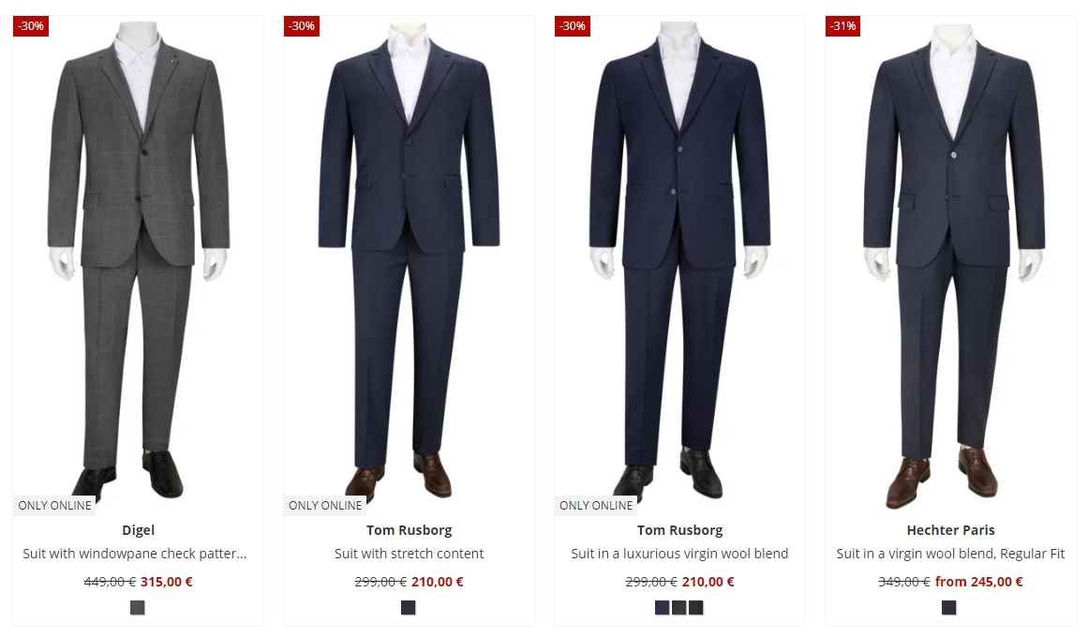Click the -30% badge on Digel suit
Image resolution: width=1088 pixels, height=637 pixels.
pyautogui.click(x=31, y=25)
